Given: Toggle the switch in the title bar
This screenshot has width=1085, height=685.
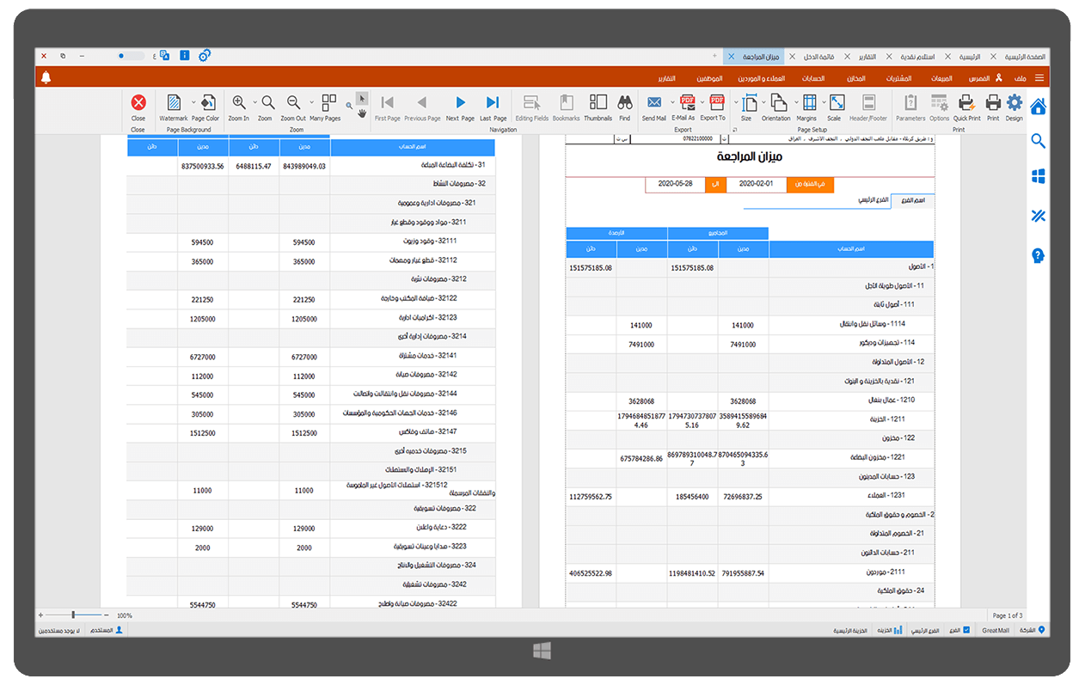Looking at the screenshot, I should (x=132, y=56).
